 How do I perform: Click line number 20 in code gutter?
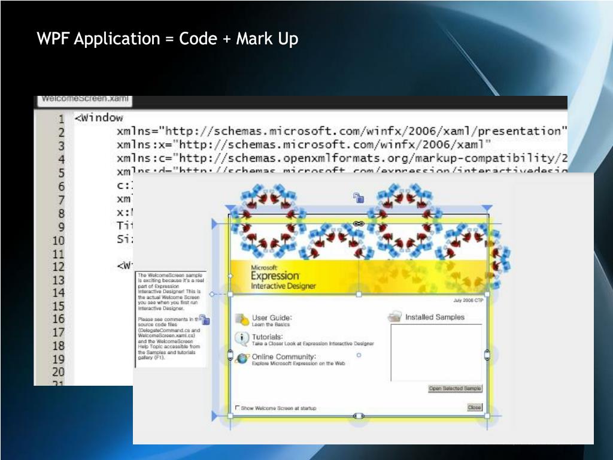[x=59, y=372]
